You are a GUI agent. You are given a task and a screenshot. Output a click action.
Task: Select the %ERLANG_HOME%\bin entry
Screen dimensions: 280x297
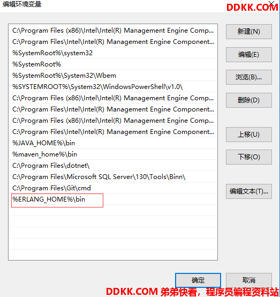click(113, 199)
